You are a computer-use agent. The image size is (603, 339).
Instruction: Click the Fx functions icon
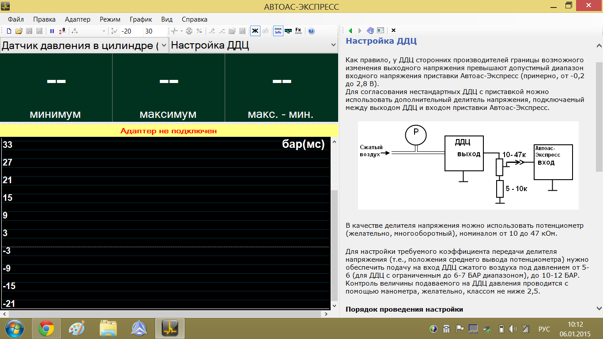point(298,31)
